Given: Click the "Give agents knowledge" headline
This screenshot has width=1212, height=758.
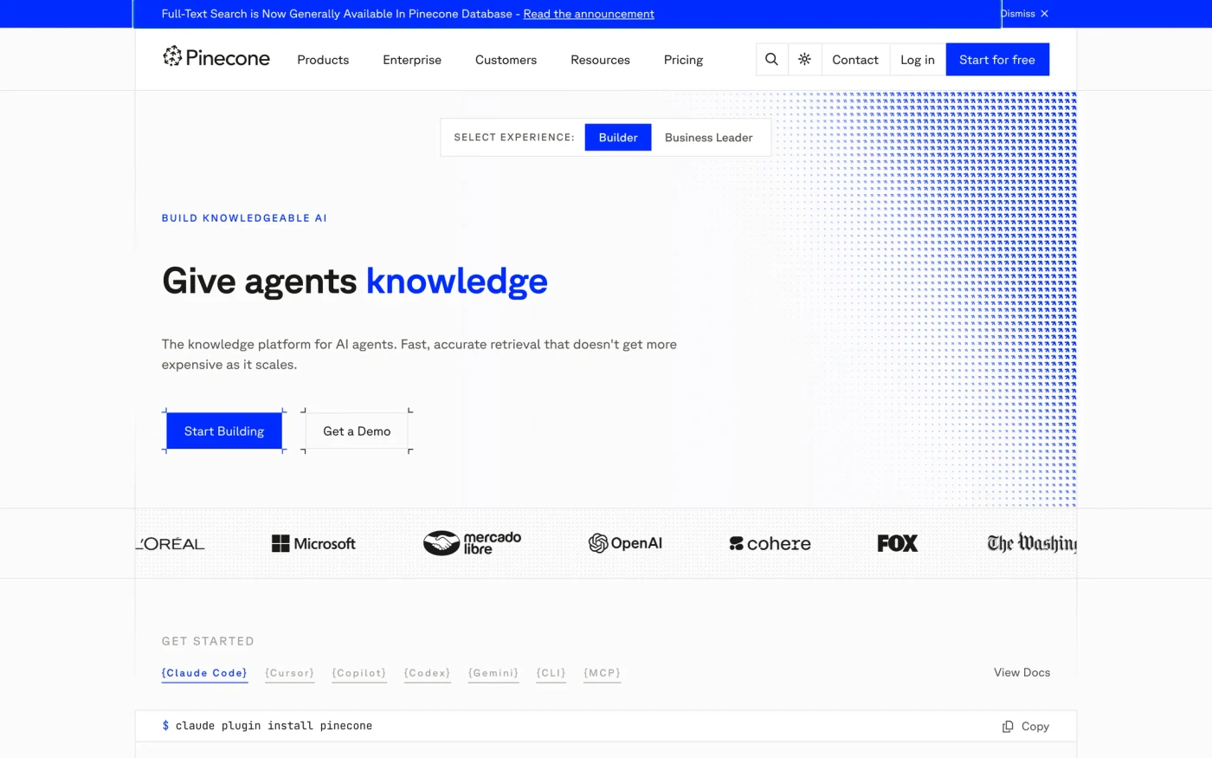Looking at the screenshot, I should tap(355, 281).
